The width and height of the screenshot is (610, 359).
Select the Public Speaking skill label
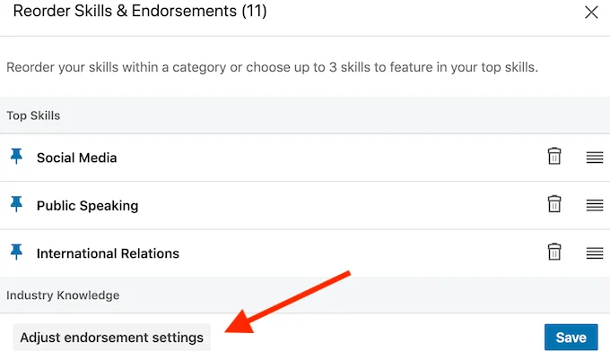click(87, 205)
